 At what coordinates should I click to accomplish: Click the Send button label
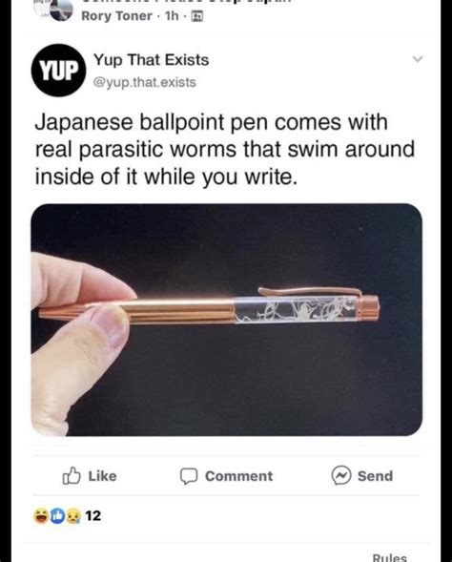pos(375,476)
